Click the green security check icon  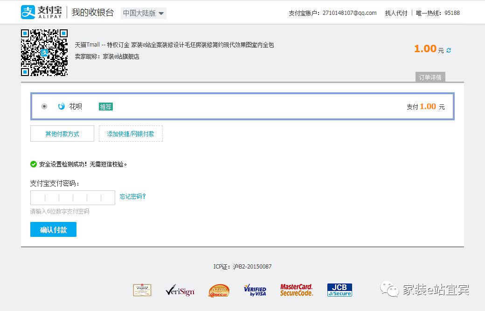pos(34,164)
